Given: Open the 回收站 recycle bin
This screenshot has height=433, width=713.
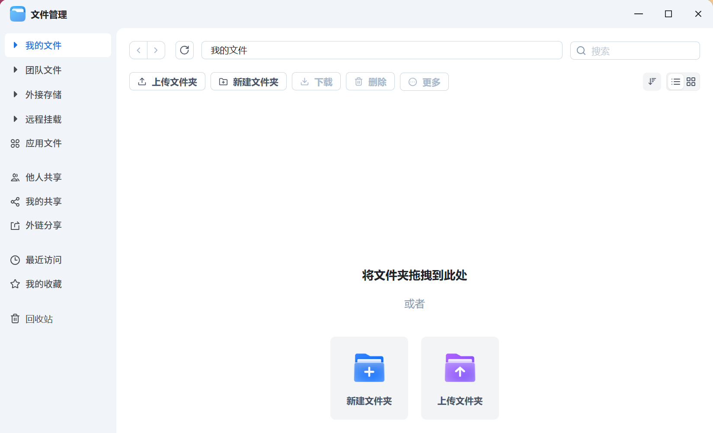Looking at the screenshot, I should pyautogui.click(x=39, y=319).
